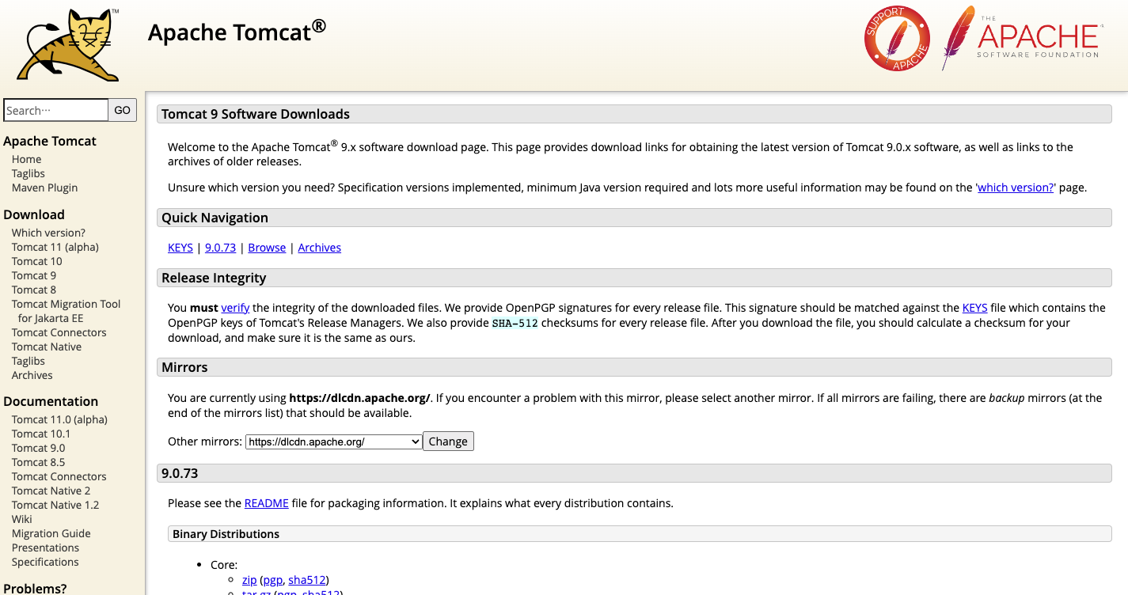Viewport: 1128px width, 595px height.
Task: Open Tomcat Connectors under Download
Action: click(x=59, y=332)
